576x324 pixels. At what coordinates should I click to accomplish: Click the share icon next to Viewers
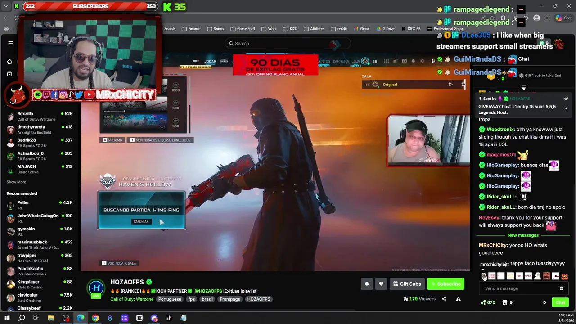coord(444,299)
